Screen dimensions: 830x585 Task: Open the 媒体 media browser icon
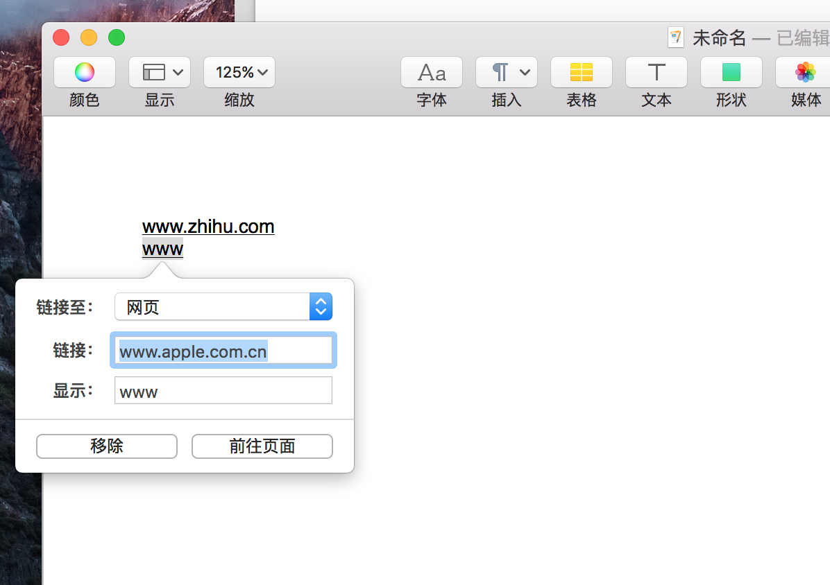tap(806, 72)
